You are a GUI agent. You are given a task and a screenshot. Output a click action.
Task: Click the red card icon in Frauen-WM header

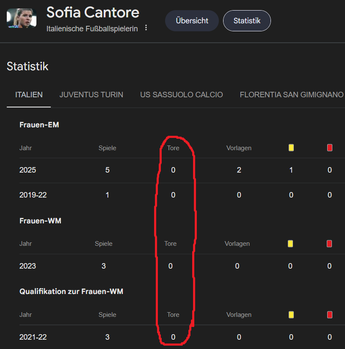tap(329, 244)
